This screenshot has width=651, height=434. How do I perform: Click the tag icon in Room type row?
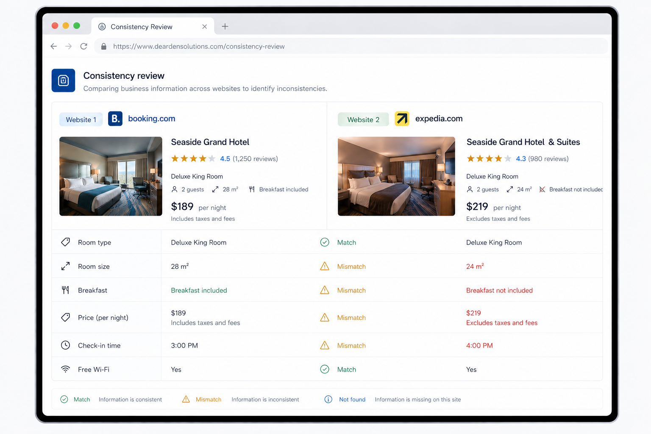tap(65, 242)
